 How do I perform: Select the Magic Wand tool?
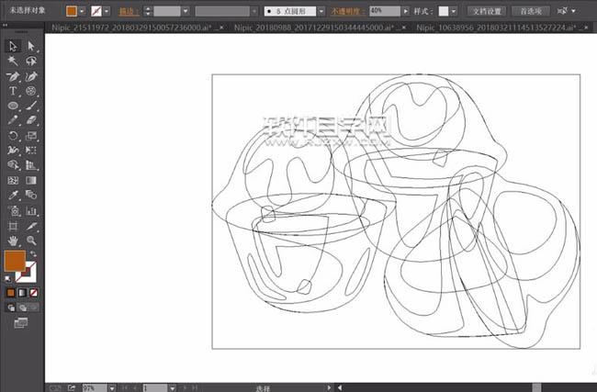click(x=14, y=61)
